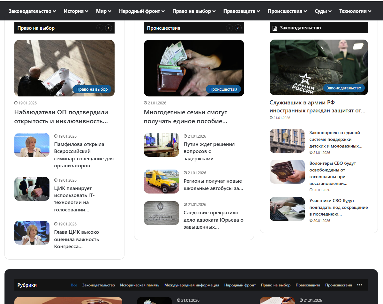Go to next slide in Право на выбор block
This screenshot has height=304, width=383.
109,28
